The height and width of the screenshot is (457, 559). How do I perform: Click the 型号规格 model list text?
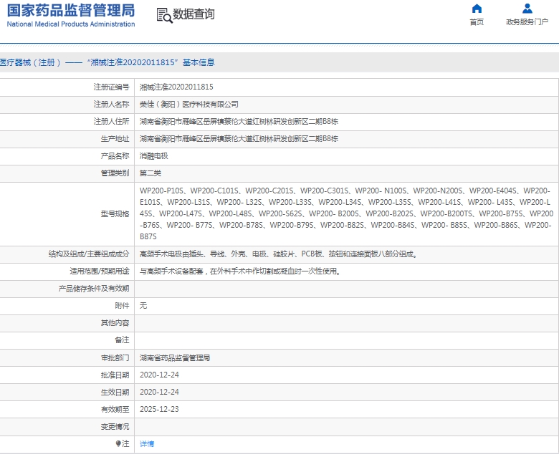(346, 213)
